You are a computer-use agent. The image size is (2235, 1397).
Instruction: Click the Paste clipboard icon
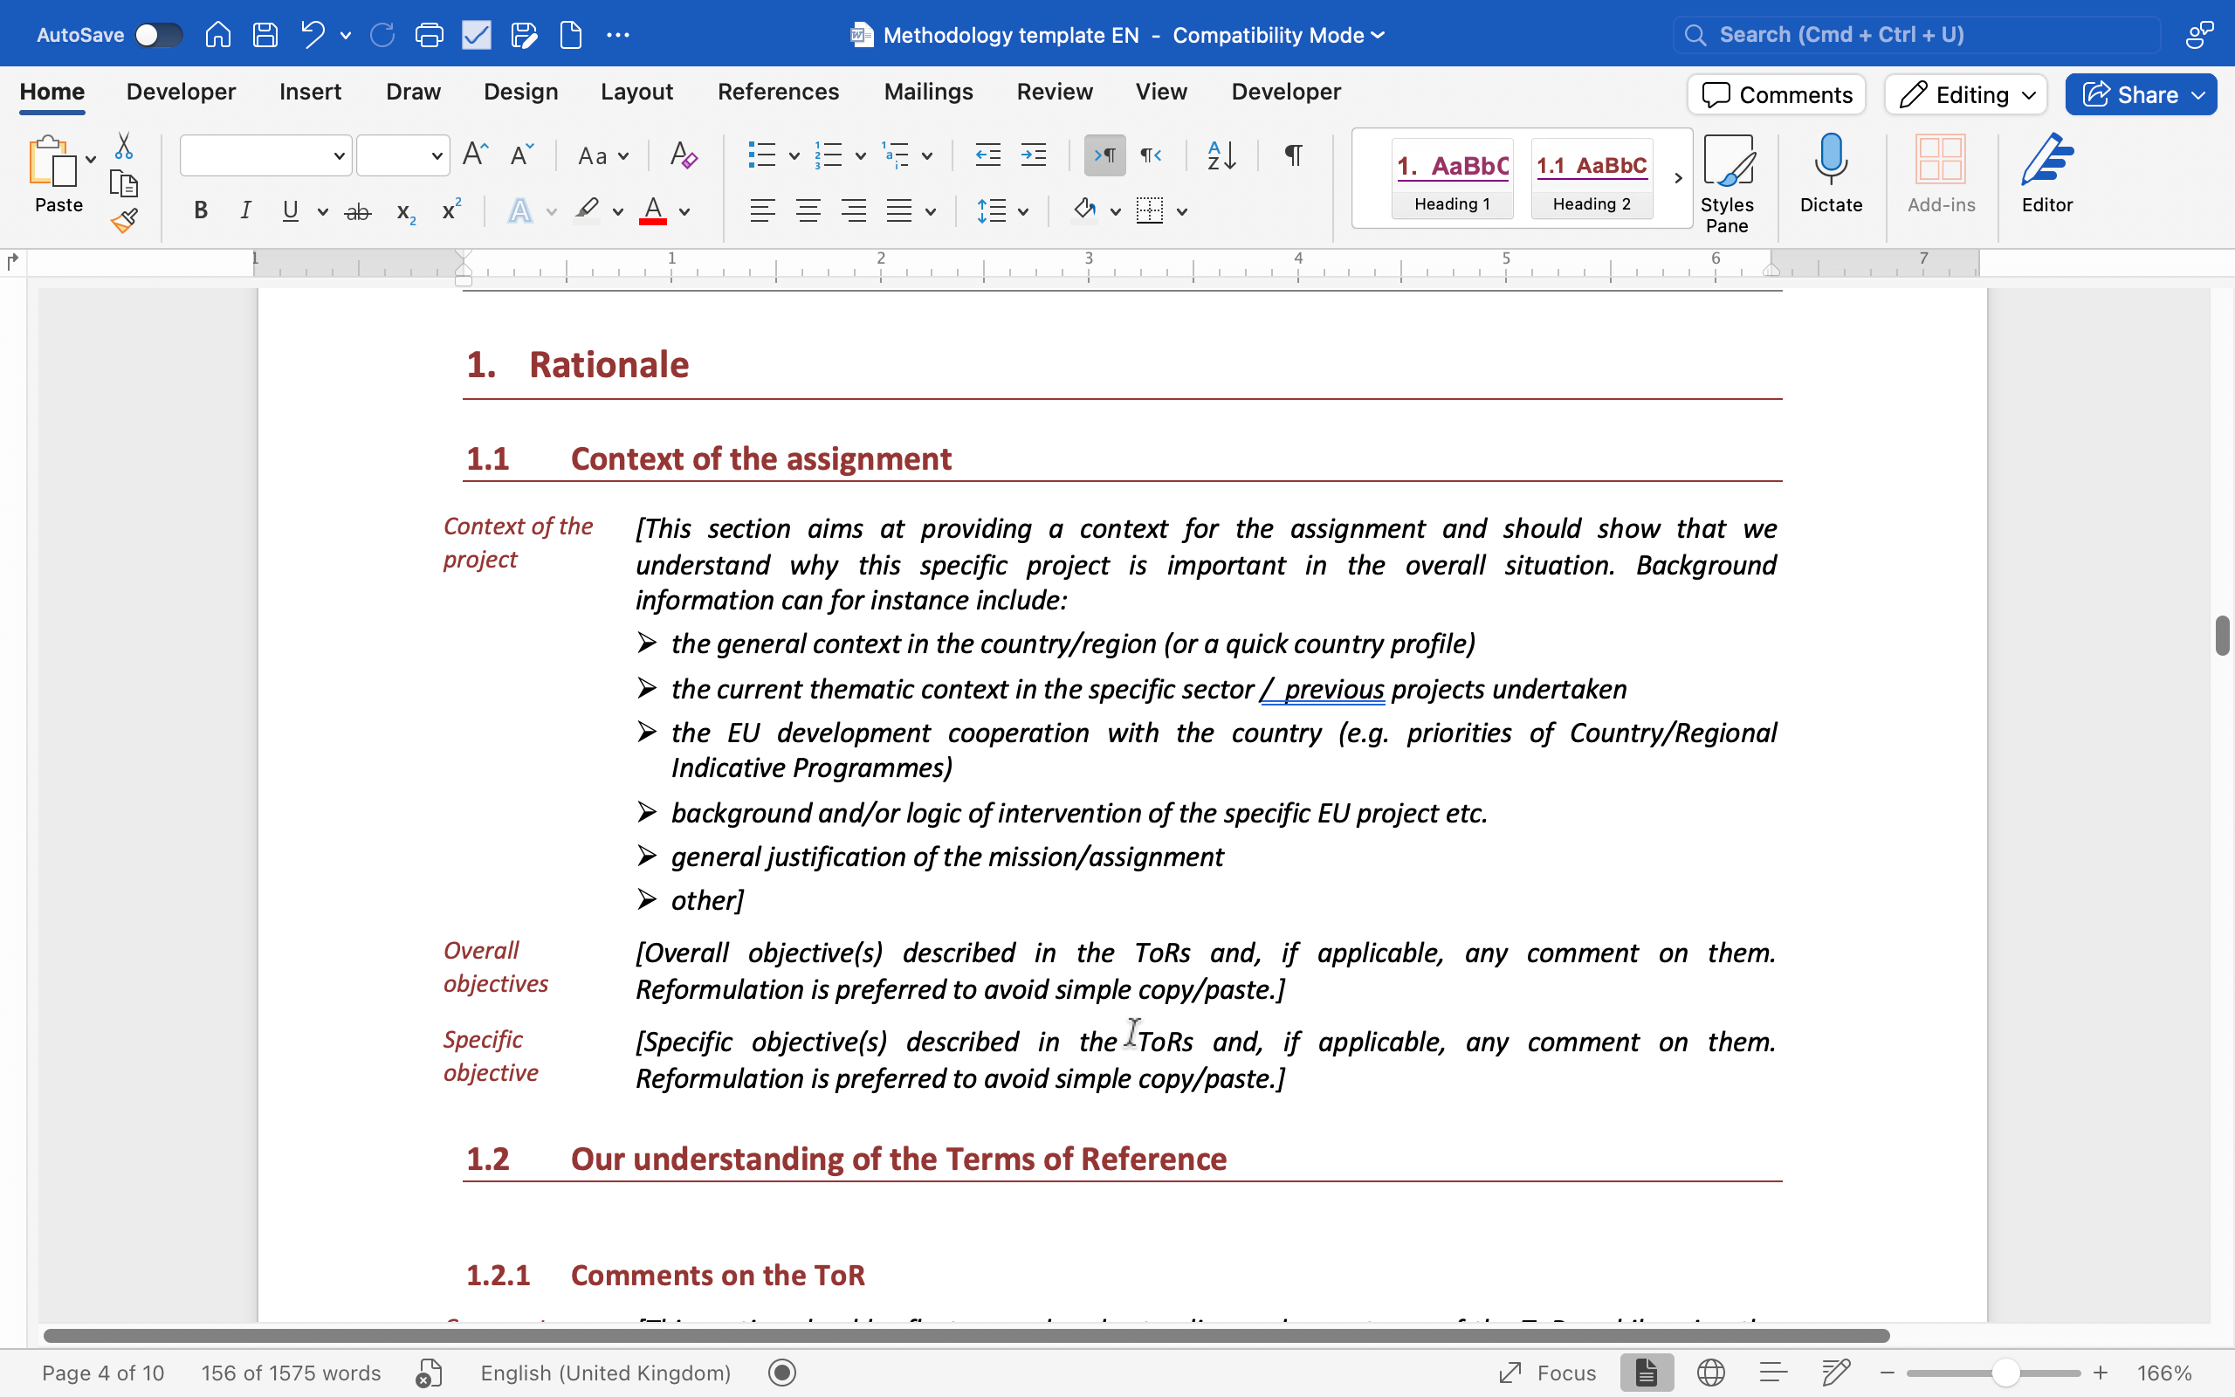(52, 161)
